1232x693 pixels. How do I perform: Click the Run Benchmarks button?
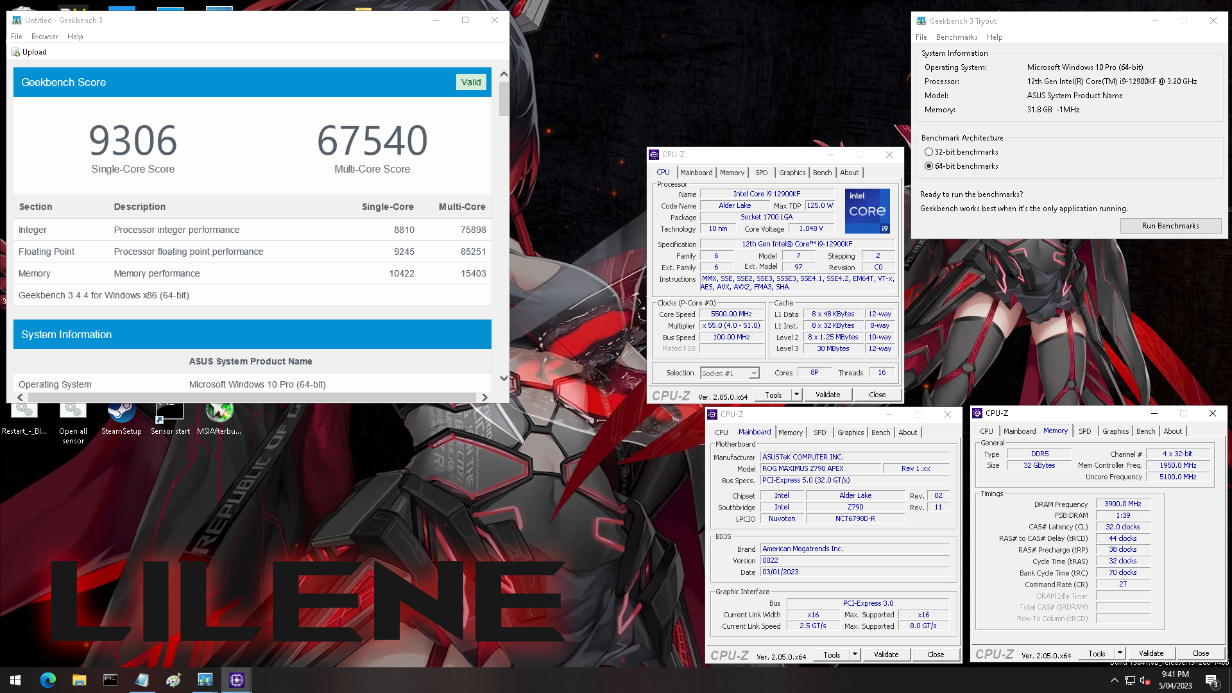[x=1170, y=226]
